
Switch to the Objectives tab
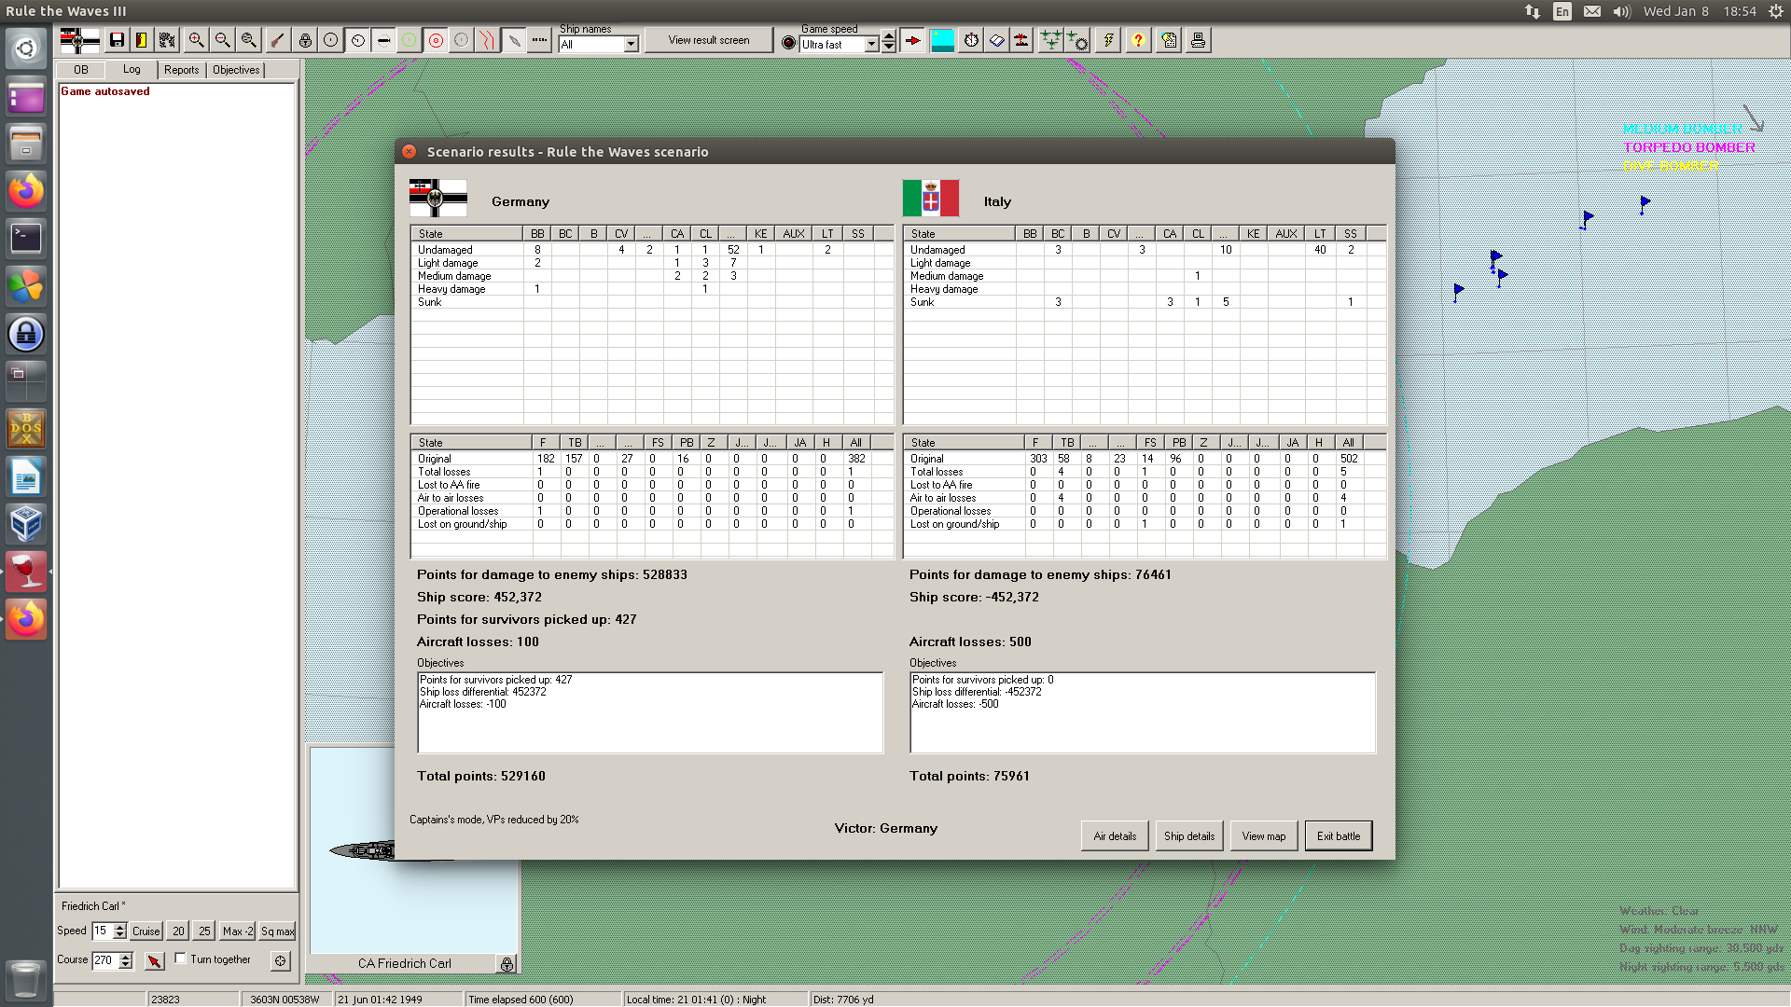coord(236,70)
